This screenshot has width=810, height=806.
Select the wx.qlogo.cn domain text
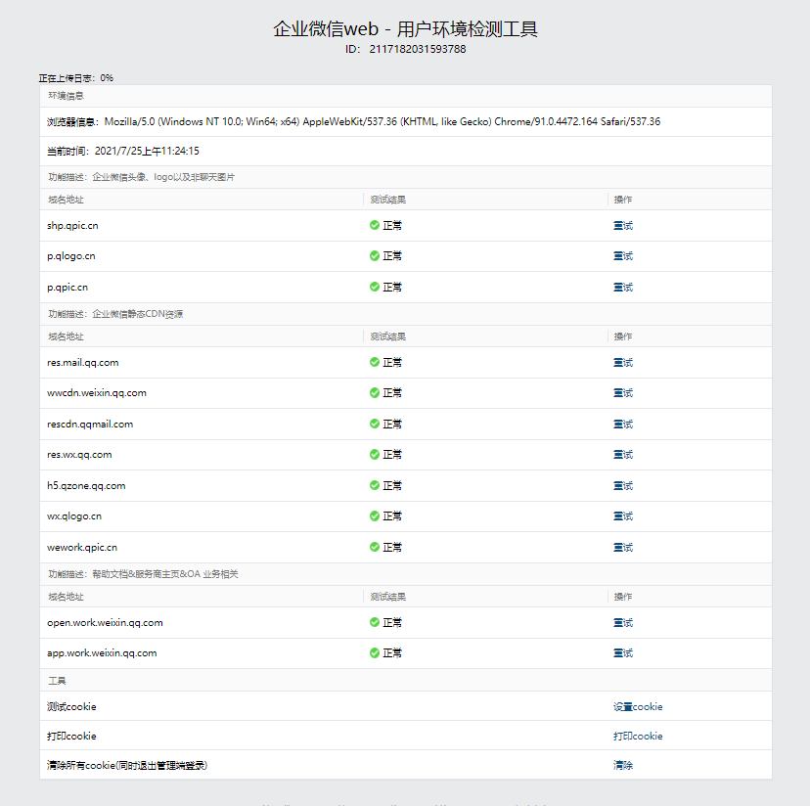click(x=74, y=516)
